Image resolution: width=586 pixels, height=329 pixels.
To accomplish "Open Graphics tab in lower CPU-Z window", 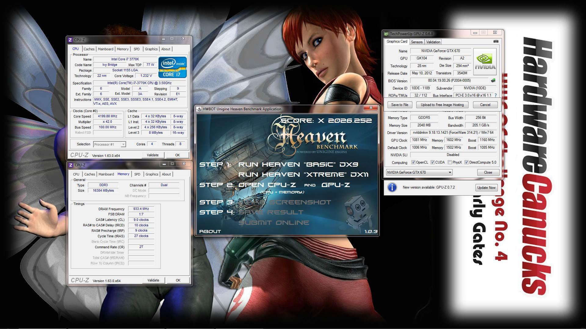I will coord(152,174).
